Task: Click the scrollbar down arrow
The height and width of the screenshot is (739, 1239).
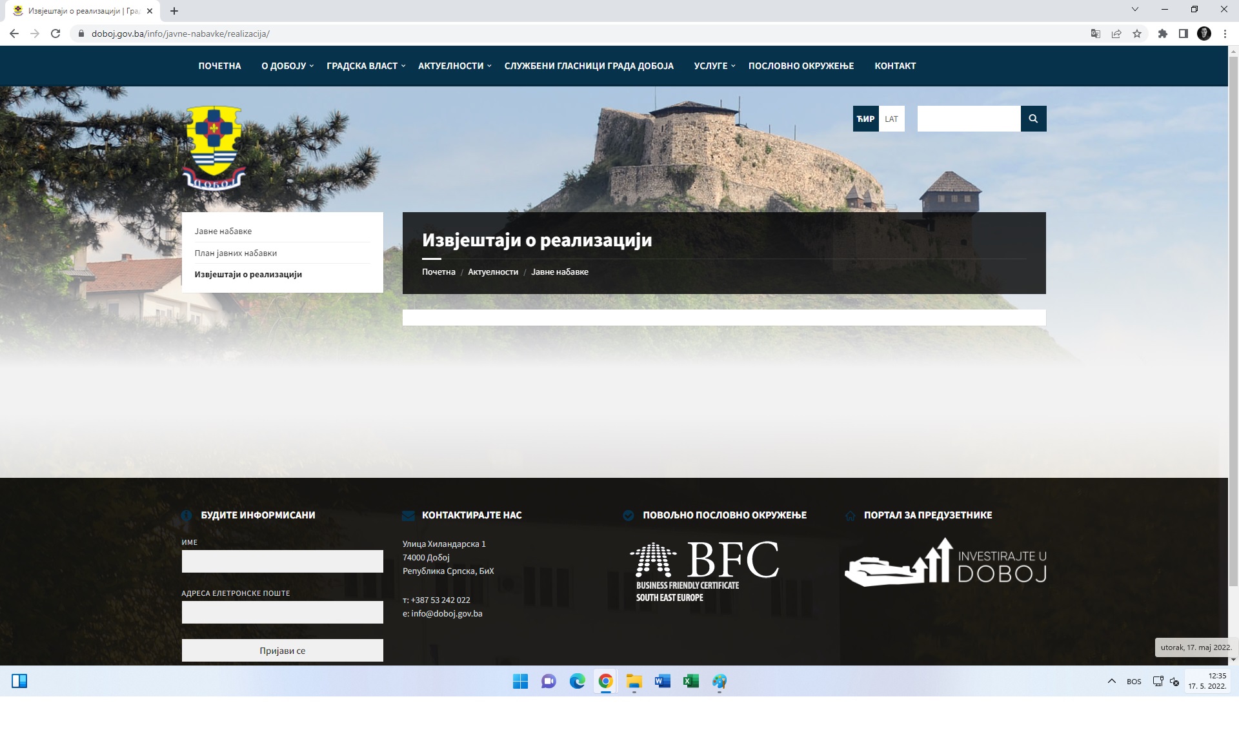Action: 1233,660
